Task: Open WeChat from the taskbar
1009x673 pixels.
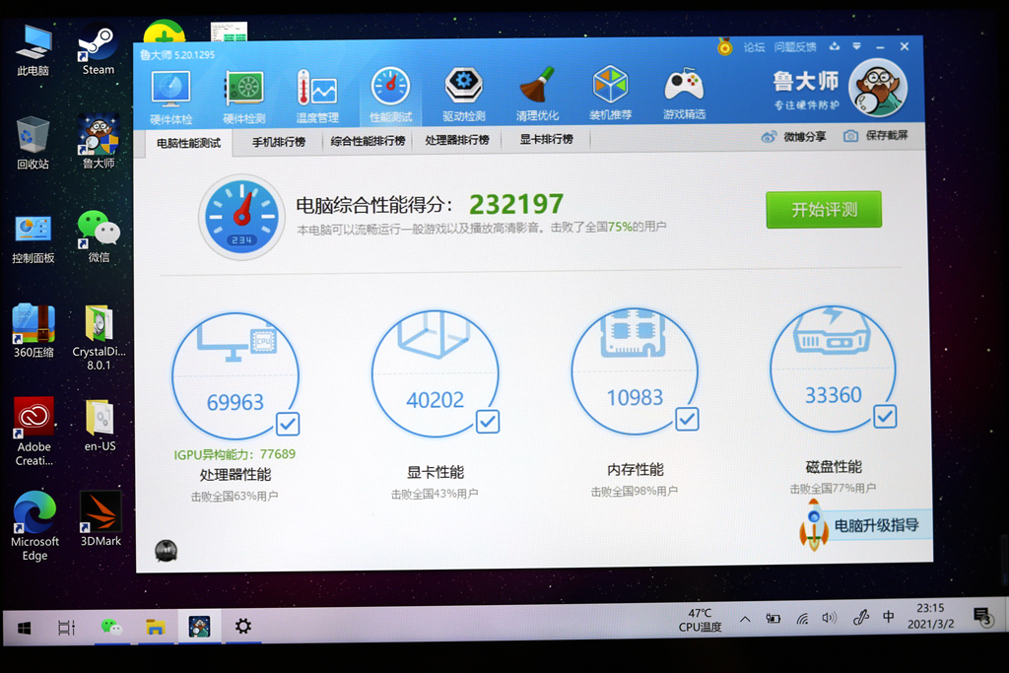Action: coord(111,626)
